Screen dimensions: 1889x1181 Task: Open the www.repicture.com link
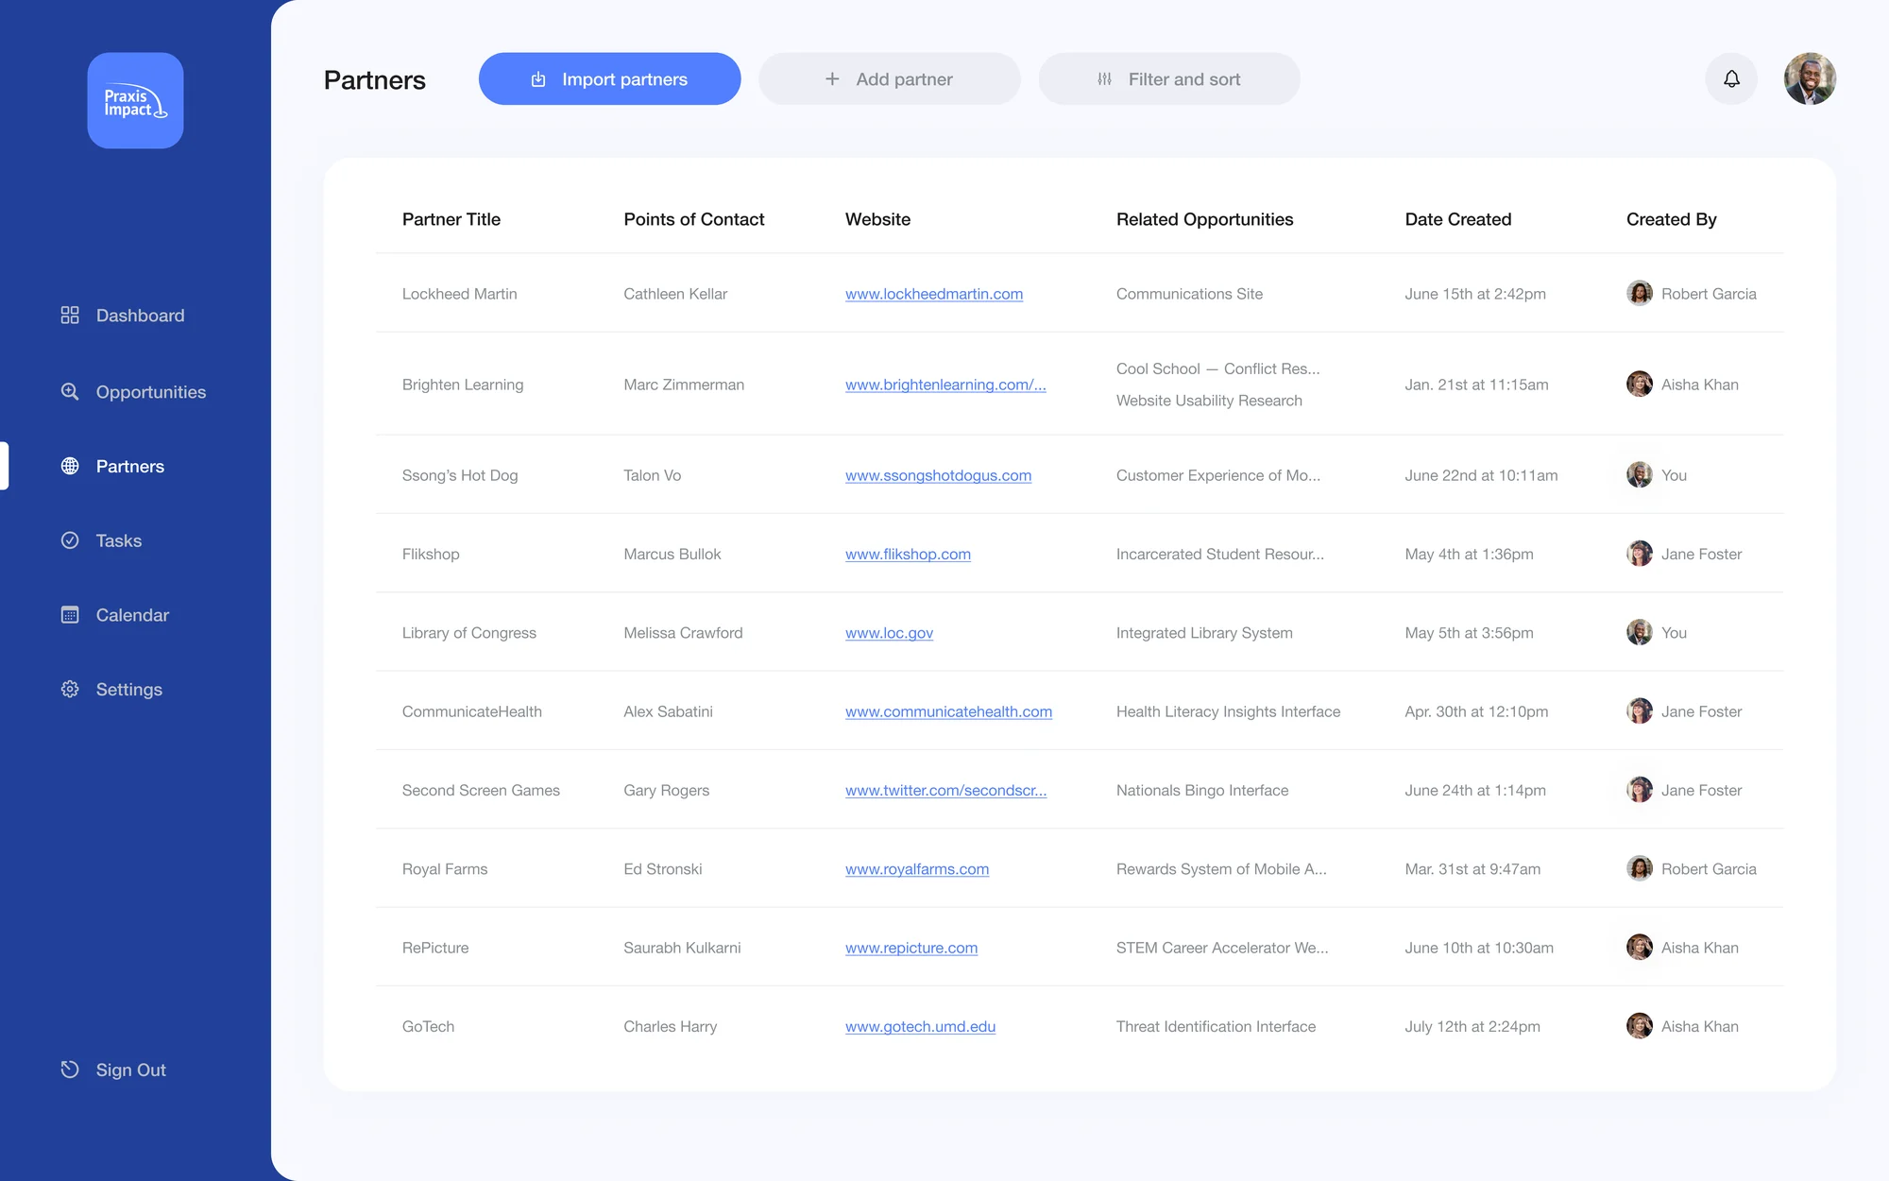pos(911,948)
